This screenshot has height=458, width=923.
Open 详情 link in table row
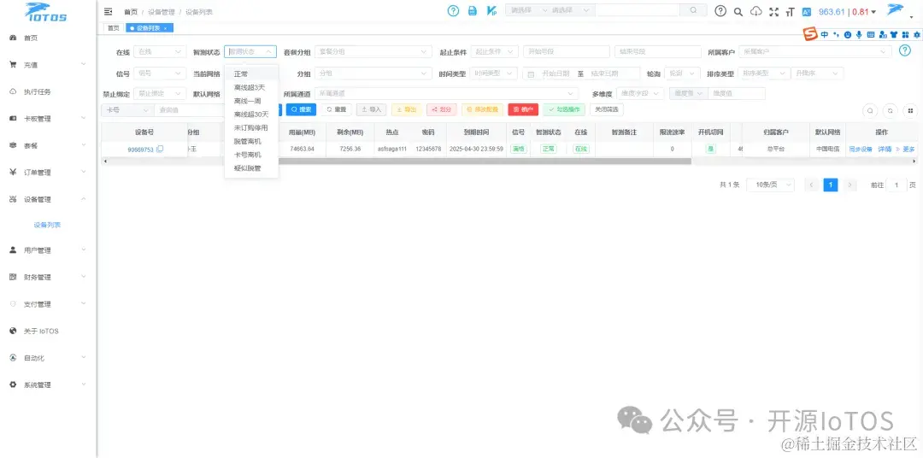[x=885, y=150]
